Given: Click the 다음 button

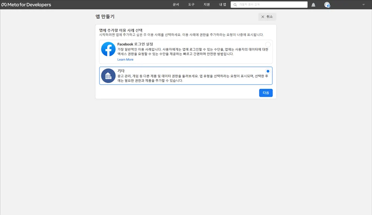Looking at the screenshot, I should [x=266, y=93].
